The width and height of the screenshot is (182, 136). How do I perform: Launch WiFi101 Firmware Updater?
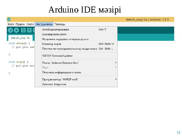coord(76,56)
